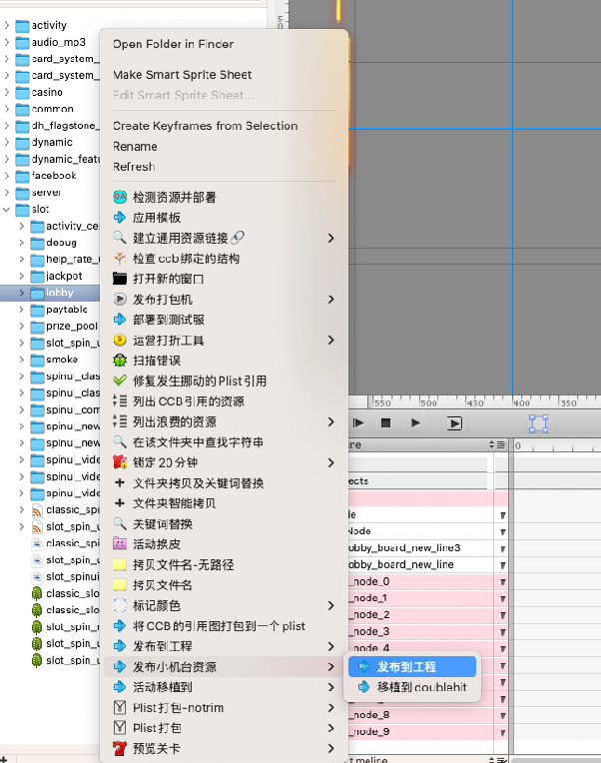This screenshot has height=763, width=601.
Task: Click the green checkmark icon for Plist repair
Action: (x=121, y=381)
